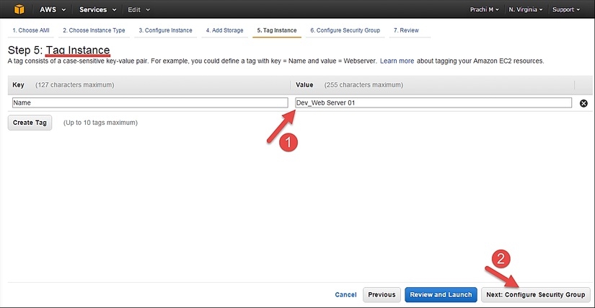Click the Key column header
Image resolution: width=595 pixels, height=308 pixels.
click(x=18, y=85)
